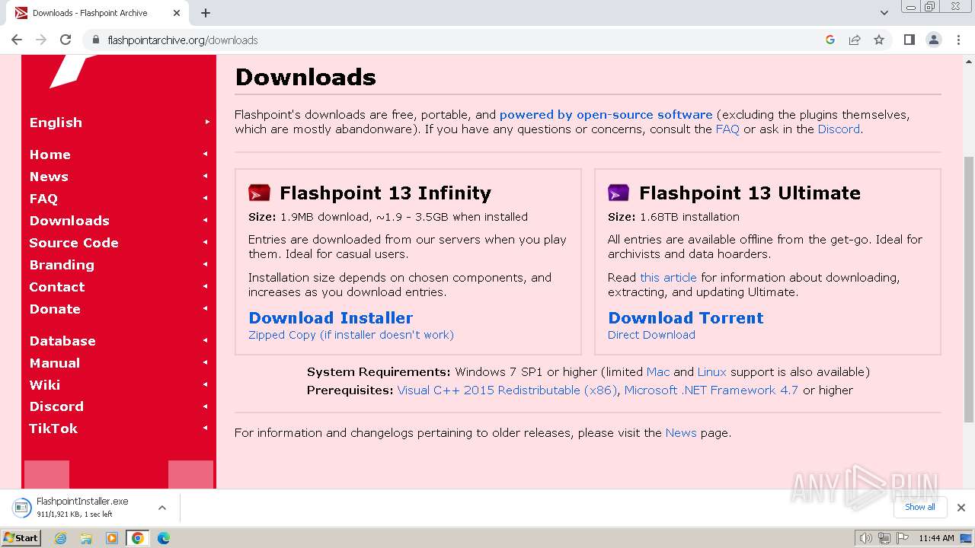Viewport: 975px width, 548px height.
Task: Bookmark this page with the star icon
Action: tap(879, 40)
